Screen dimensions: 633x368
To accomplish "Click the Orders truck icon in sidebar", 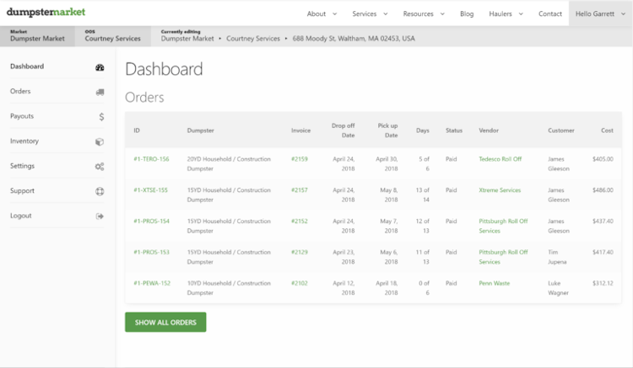I will coord(100,92).
